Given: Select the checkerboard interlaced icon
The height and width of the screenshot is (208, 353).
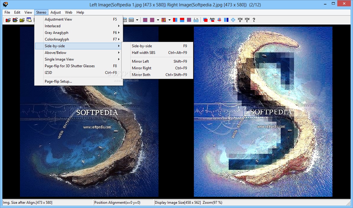Looking at the screenshot, I should (x=152, y=20).
